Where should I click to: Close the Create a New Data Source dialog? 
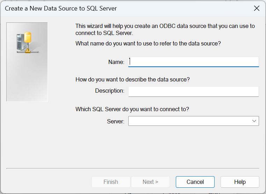tap(257, 8)
